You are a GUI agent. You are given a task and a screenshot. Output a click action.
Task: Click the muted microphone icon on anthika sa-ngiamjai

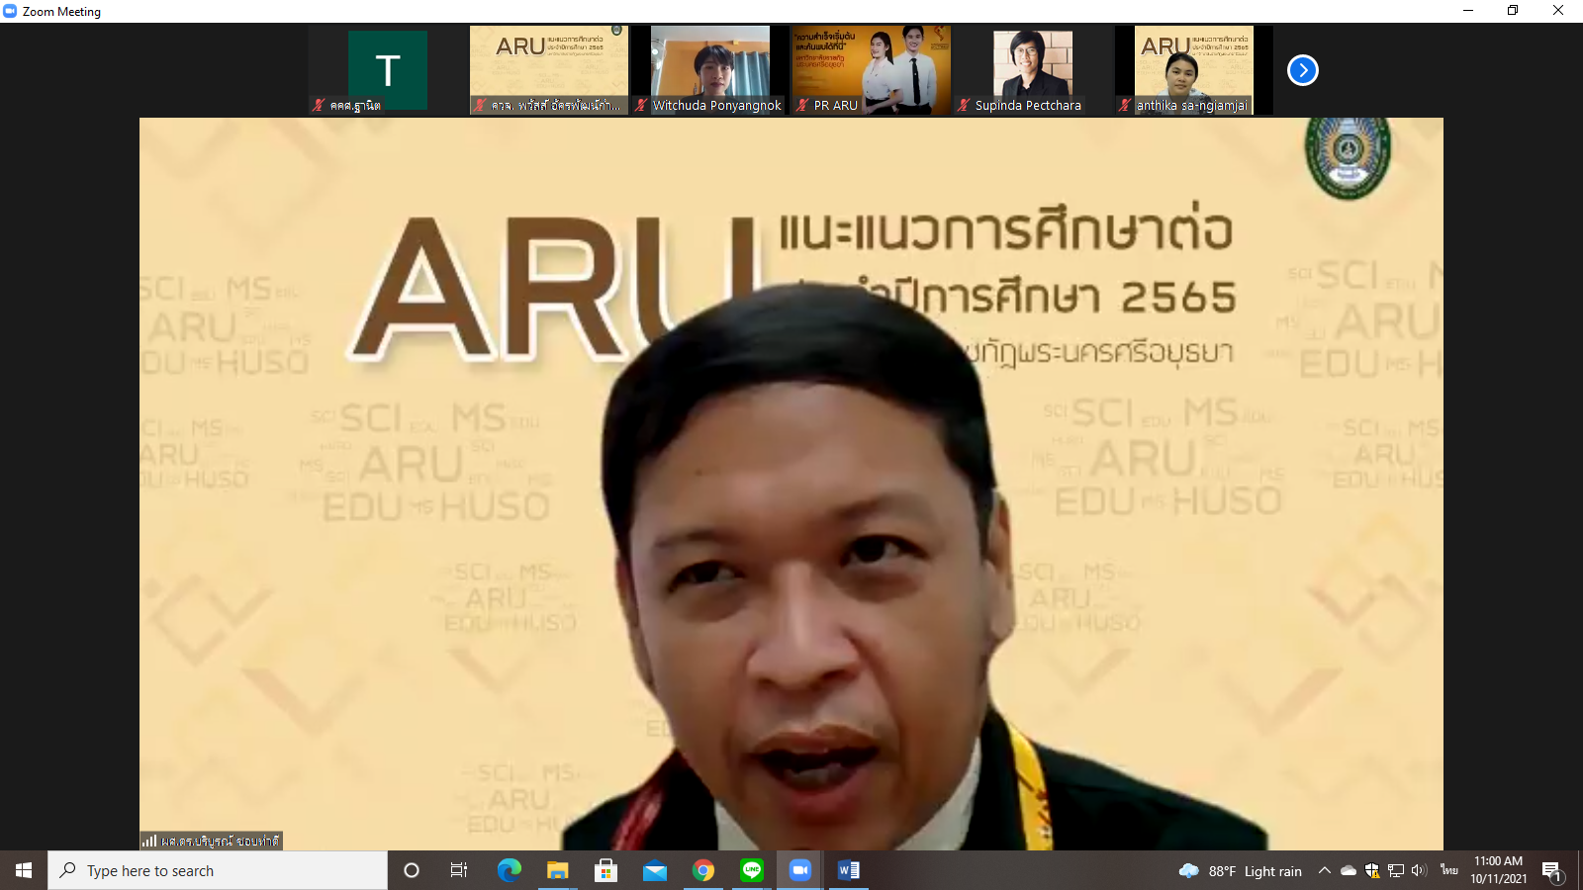1125,105
